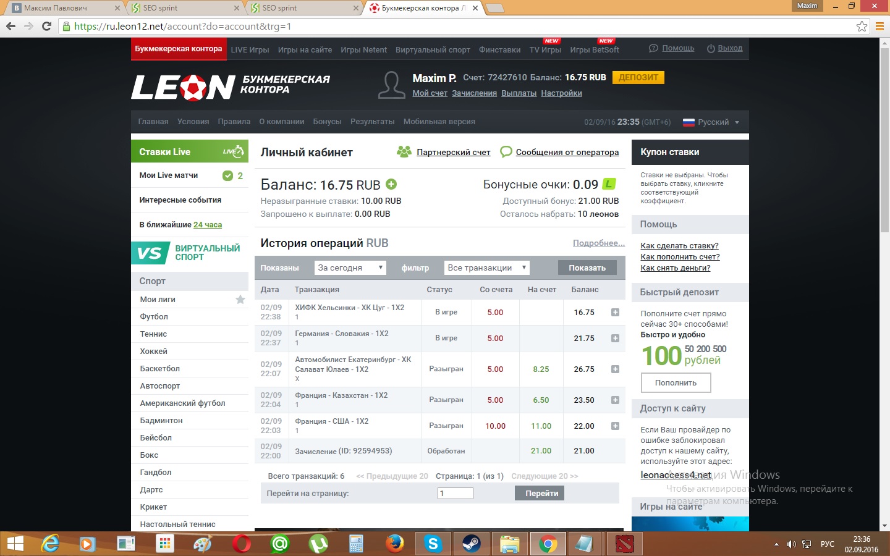
Task: Open File Explorer folder icon in taskbar
Action: point(510,544)
